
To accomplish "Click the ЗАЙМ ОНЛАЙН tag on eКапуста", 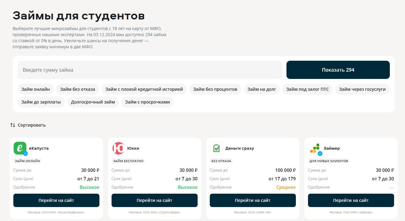I will click(x=28, y=161).
